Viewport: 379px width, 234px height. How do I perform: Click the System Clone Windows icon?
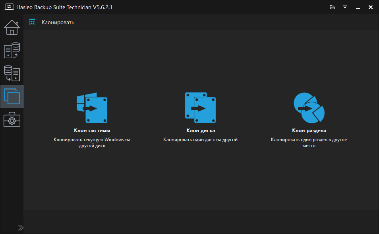pyautogui.click(x=92, y=108)
